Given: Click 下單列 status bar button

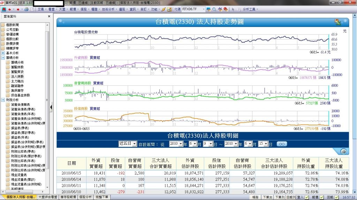Looking at the screenshot, I should (x=280, y=197).
